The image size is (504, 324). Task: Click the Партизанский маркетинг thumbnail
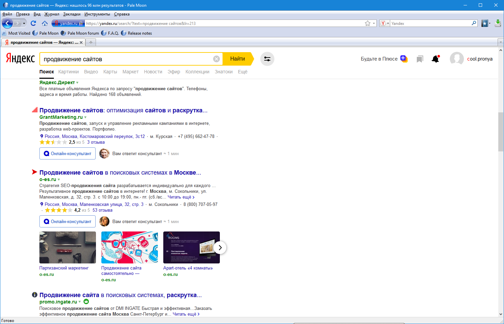tap(68, 247)
